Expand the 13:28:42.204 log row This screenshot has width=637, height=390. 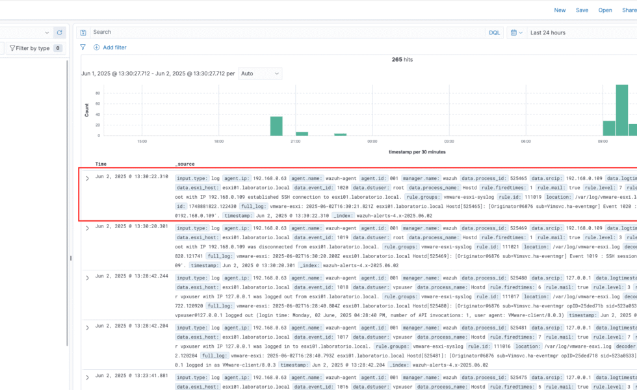point(87,328)
